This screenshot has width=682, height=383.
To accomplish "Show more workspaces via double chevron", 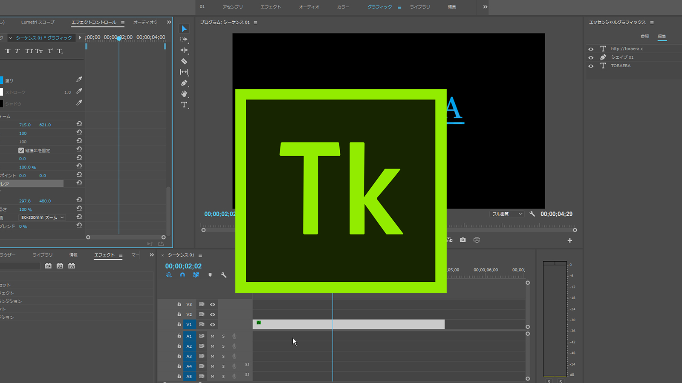I will [485, 7].
